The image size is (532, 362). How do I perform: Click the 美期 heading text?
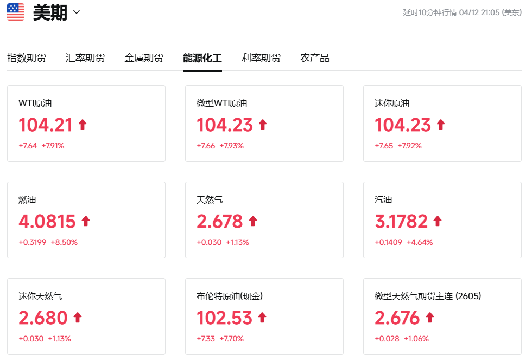[50, 13]
